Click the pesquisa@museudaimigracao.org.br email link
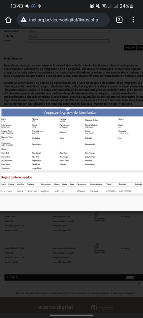The height and width of the screenshot is (318, 143). pyautogui.click(x=114, y=293)
